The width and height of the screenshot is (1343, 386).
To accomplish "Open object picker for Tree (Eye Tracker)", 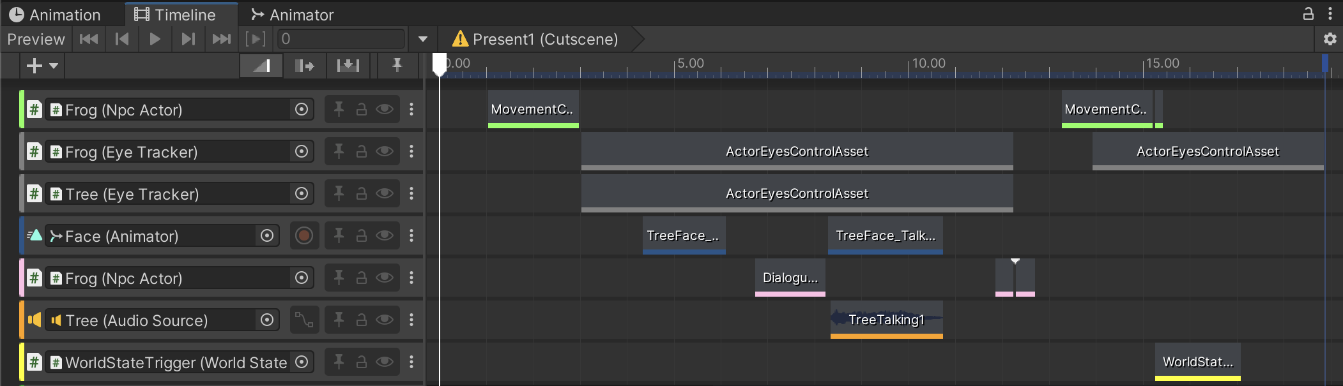I will click(x=302, y=193).
